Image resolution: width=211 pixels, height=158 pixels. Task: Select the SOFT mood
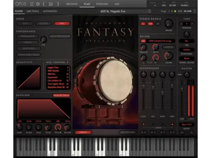[x=25, y=24]
